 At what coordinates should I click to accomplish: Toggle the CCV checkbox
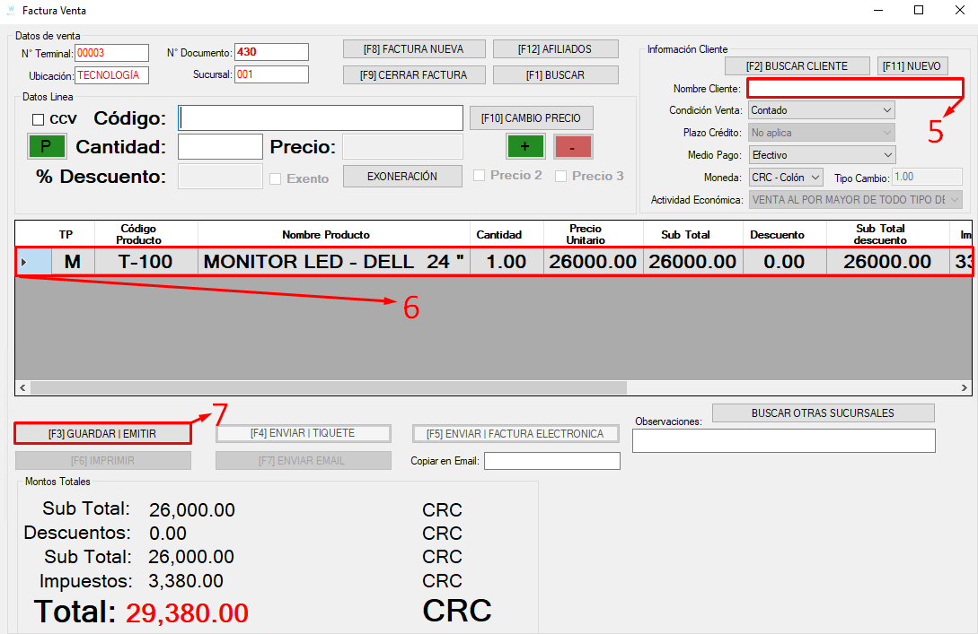click(38, 119)
